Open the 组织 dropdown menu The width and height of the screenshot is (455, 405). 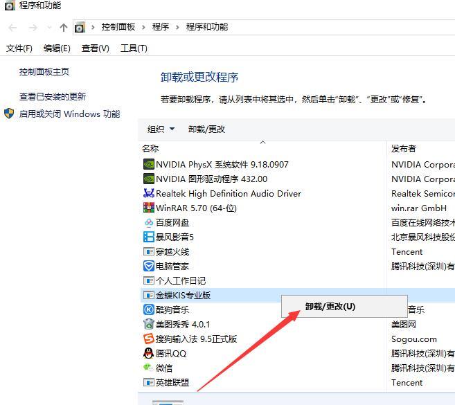point(161,129)
